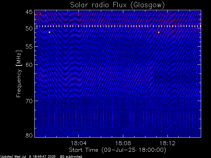Image resolution: width=211 pixels, height=158 pixels.
Task: Click the "55" frequency tick label
Action: [x=29, y=47]
